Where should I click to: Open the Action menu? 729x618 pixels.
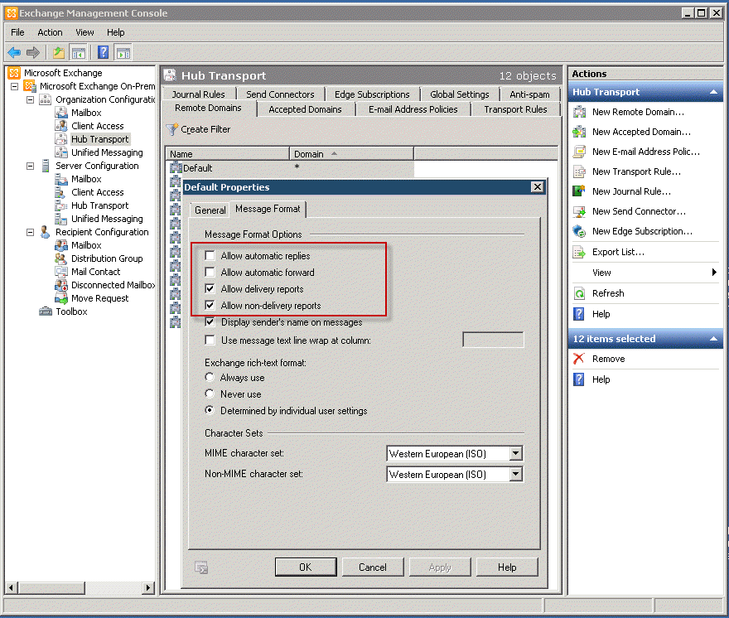(50, 32)
